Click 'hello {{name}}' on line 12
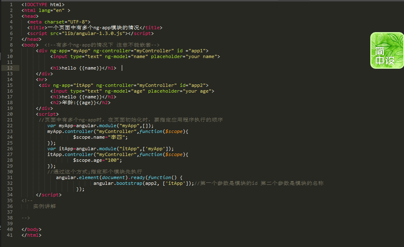Screen dimensions: 404x247 82,68
